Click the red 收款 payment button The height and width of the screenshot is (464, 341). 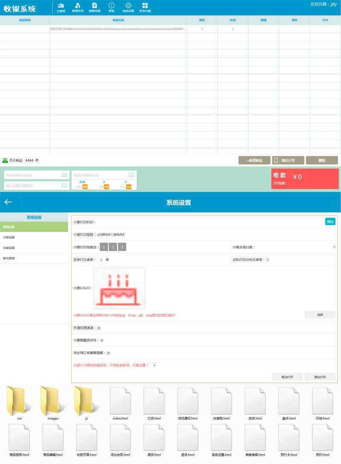(x=305, y=178)
